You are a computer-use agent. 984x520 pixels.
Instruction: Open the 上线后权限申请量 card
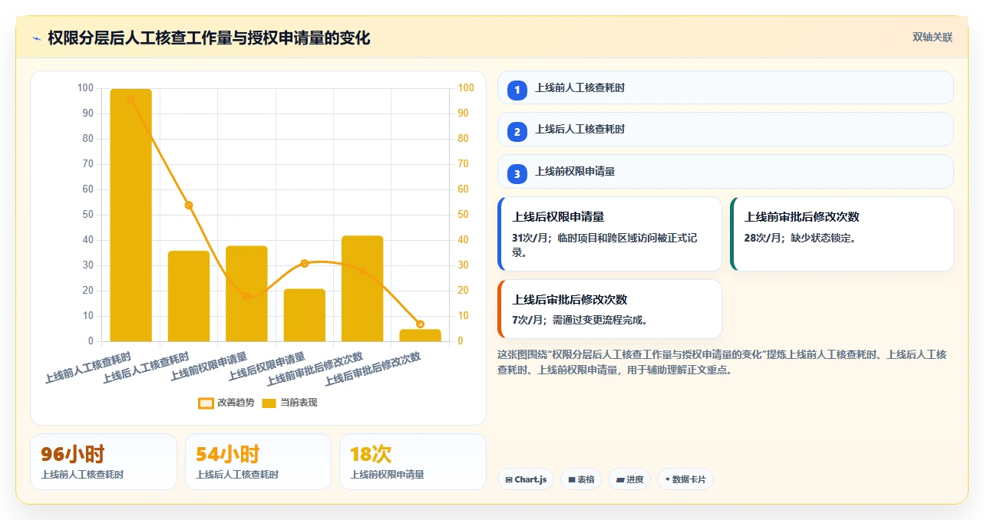609,234
